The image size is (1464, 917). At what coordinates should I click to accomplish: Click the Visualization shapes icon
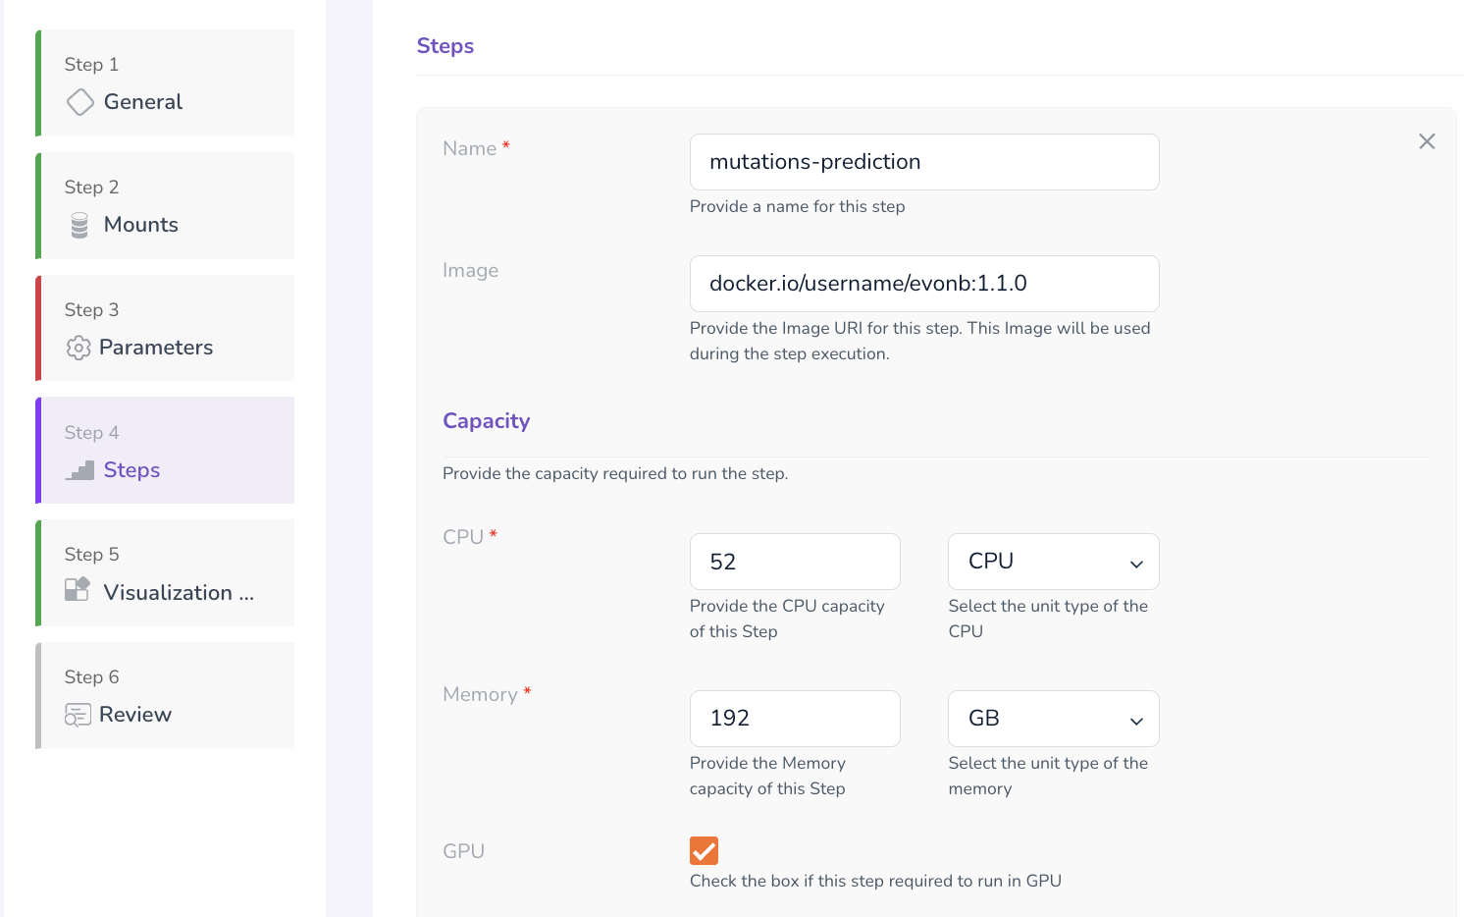pos(78,589)
